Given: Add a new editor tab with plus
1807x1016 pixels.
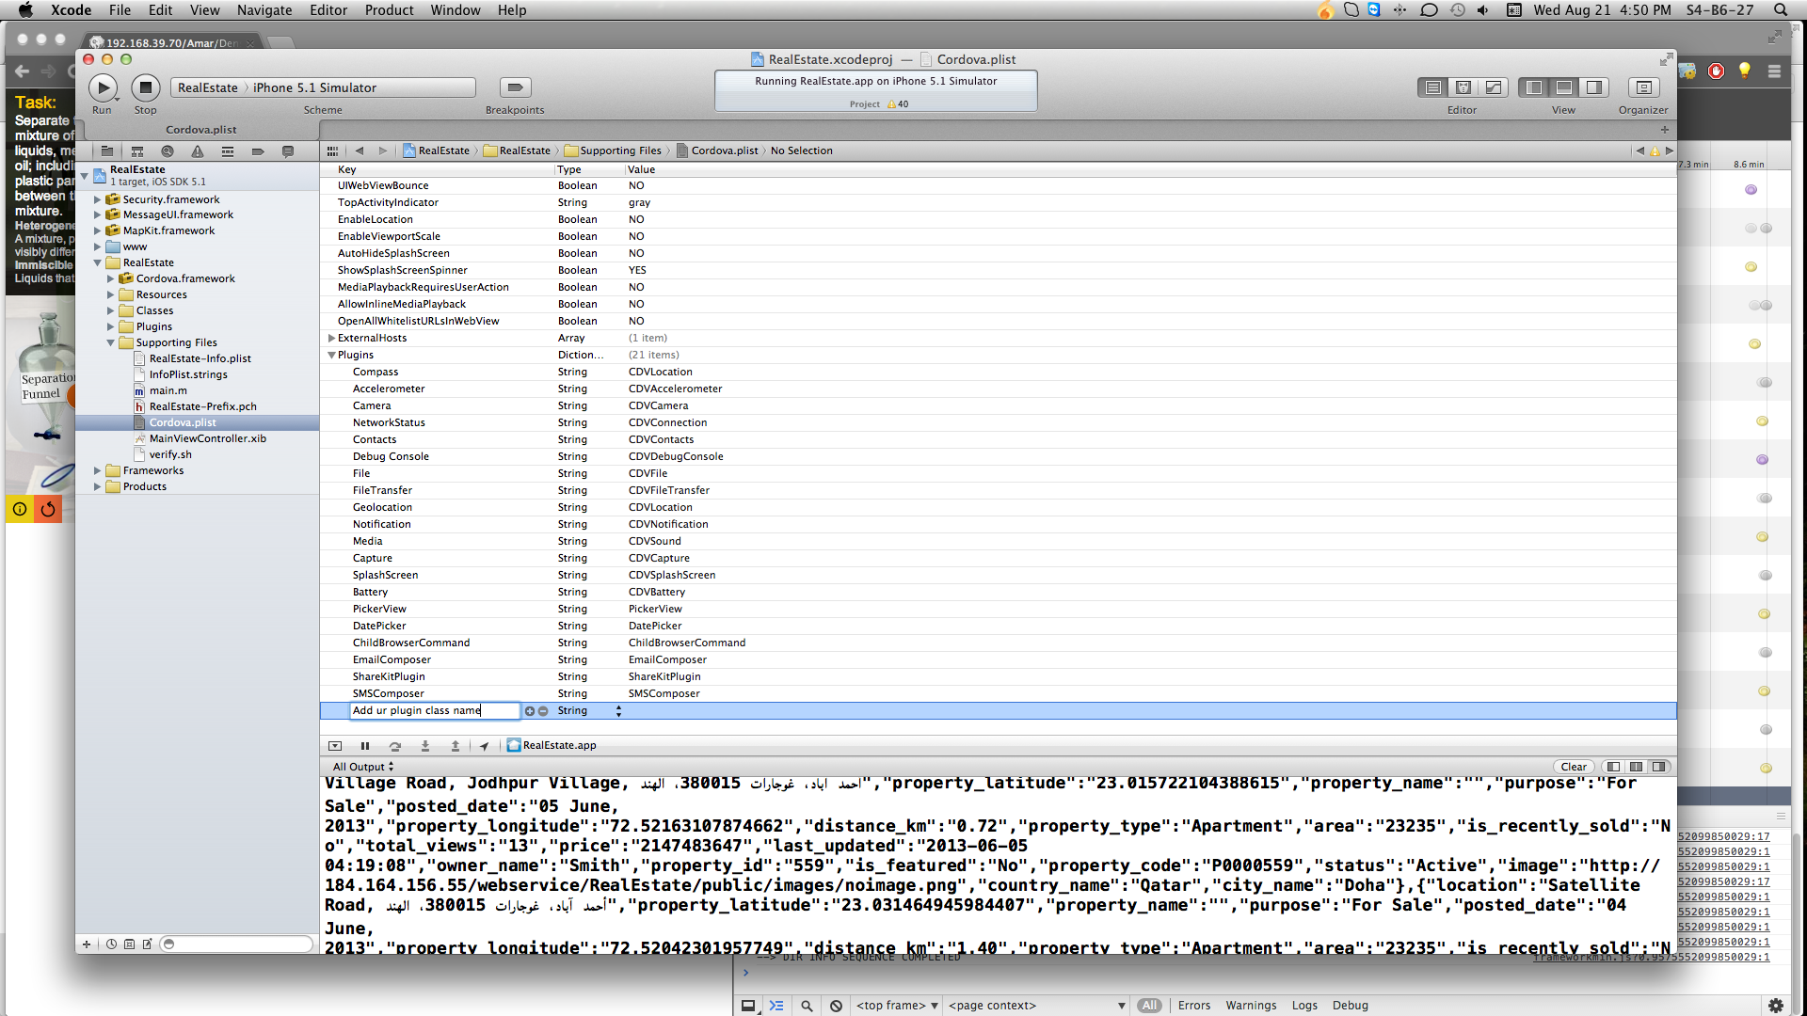Looking at the screenshot, I should click(1665, 130).
